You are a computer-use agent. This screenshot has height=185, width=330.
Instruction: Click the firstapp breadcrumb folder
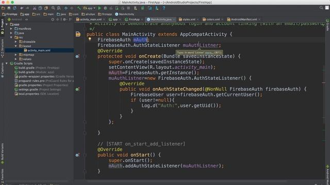coord(105,14)
